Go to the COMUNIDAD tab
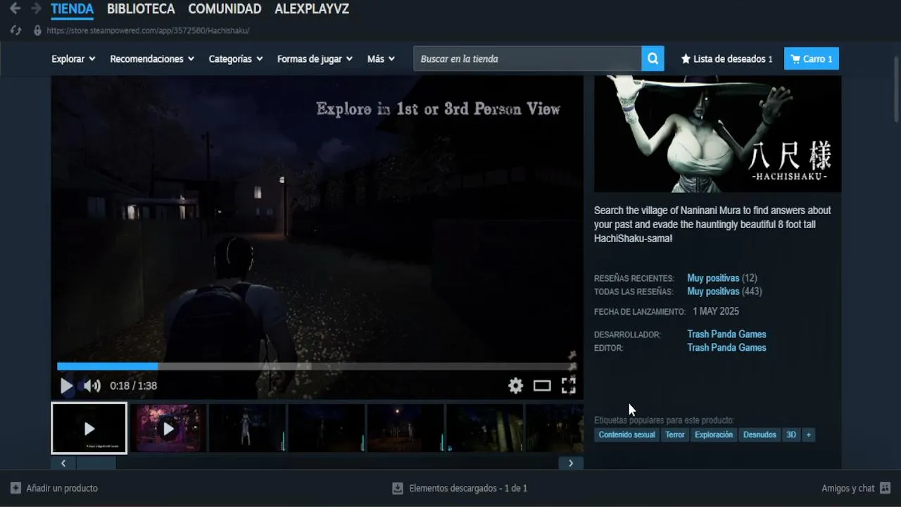This screenshot has width=901, height=507. [225, 9]
